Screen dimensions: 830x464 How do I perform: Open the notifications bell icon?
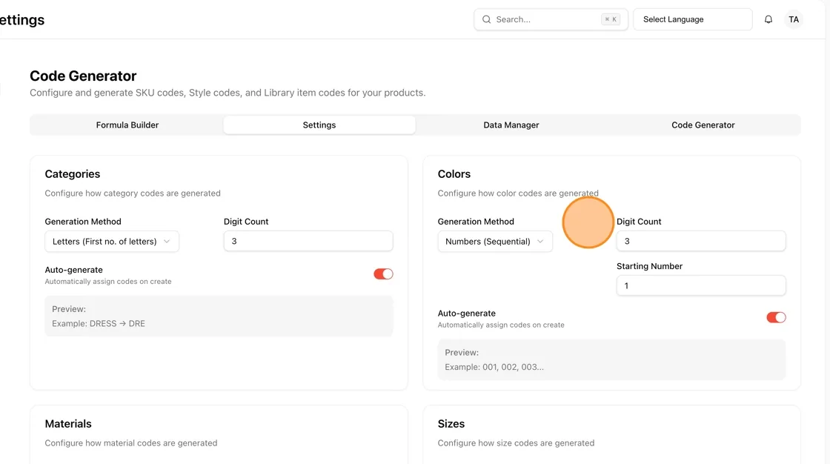coord(768,19)
